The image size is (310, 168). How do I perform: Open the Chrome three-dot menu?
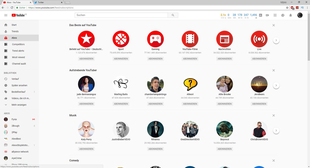point(307,8)
